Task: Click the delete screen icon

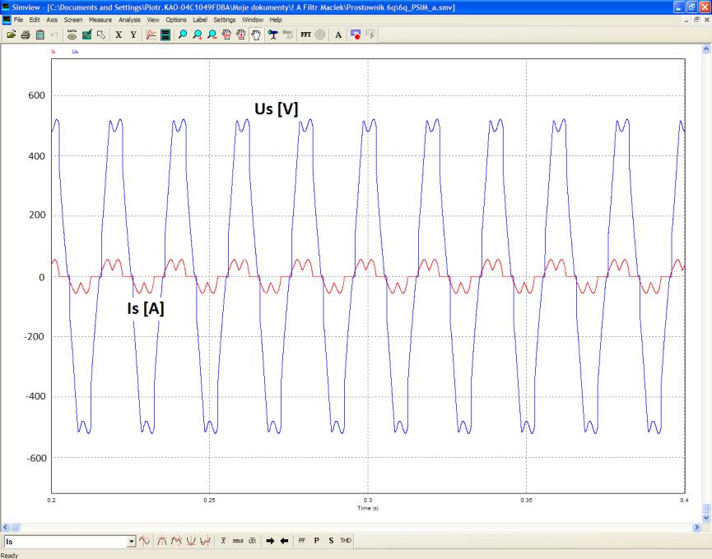Action: [x=165, y=35]
